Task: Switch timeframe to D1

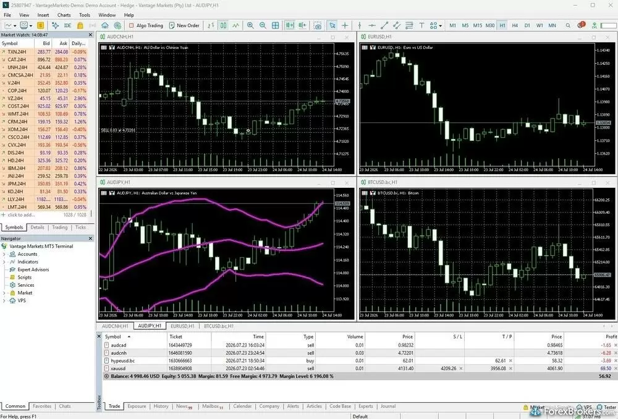Action: 527,25
